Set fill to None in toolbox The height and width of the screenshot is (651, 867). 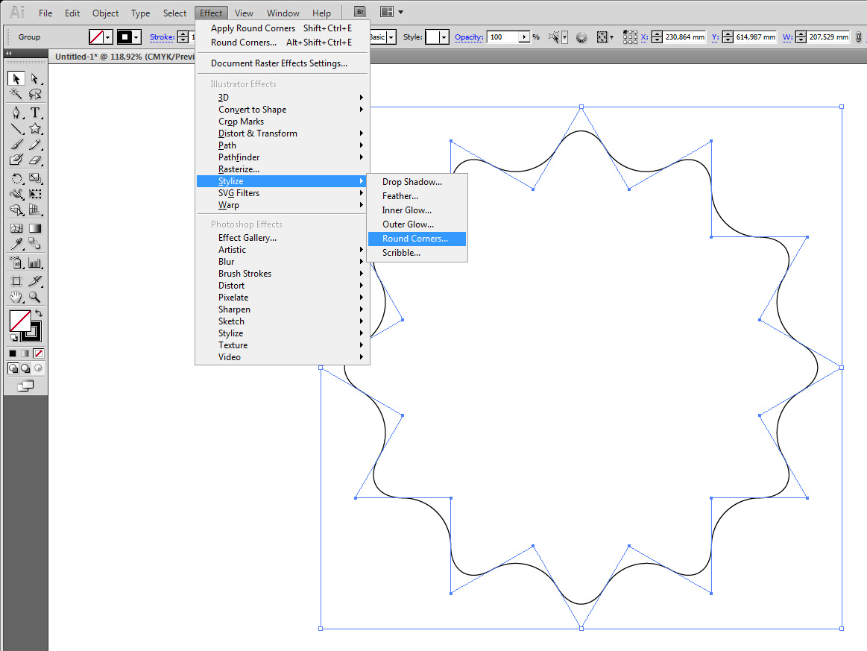(39, 353)
